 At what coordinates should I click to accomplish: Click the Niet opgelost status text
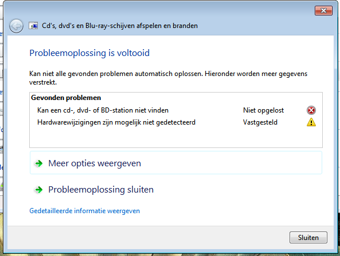point(263,110)
